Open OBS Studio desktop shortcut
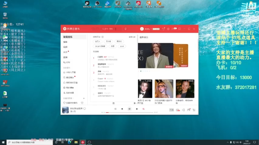The height and width of the screenshot is (145, 259). 97,4
